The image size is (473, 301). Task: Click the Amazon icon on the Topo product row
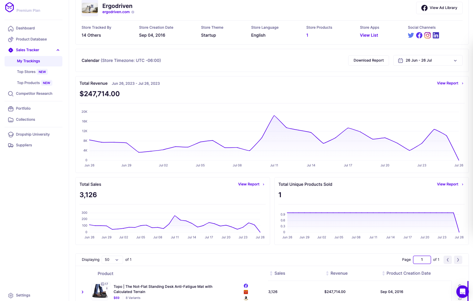click(x=246, y=298)
